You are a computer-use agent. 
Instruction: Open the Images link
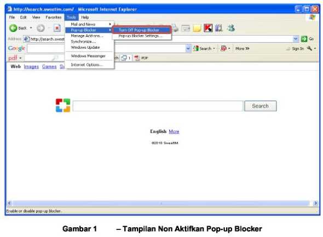tap(31, 67)
